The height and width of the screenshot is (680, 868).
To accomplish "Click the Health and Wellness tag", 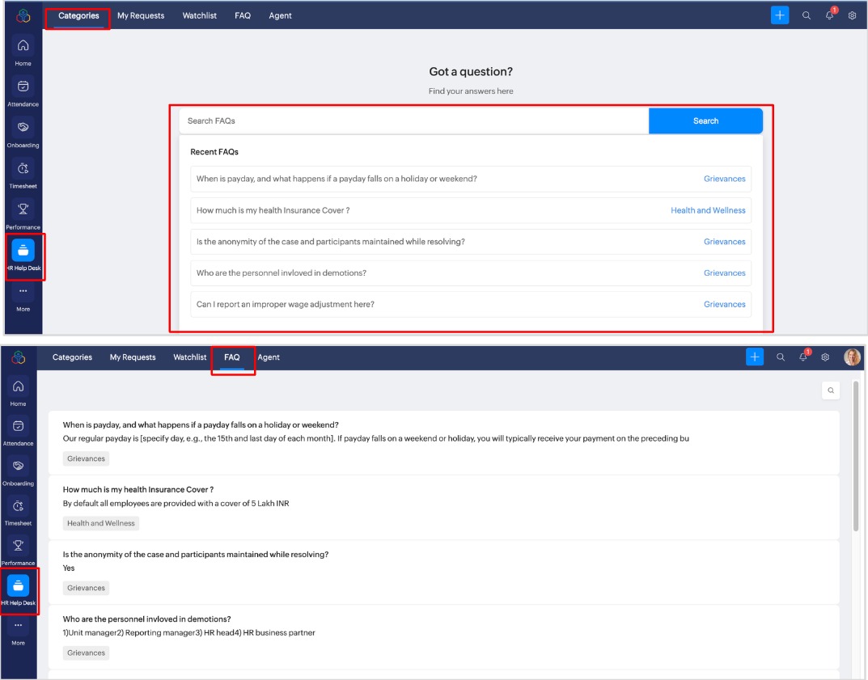I will 101,523.
